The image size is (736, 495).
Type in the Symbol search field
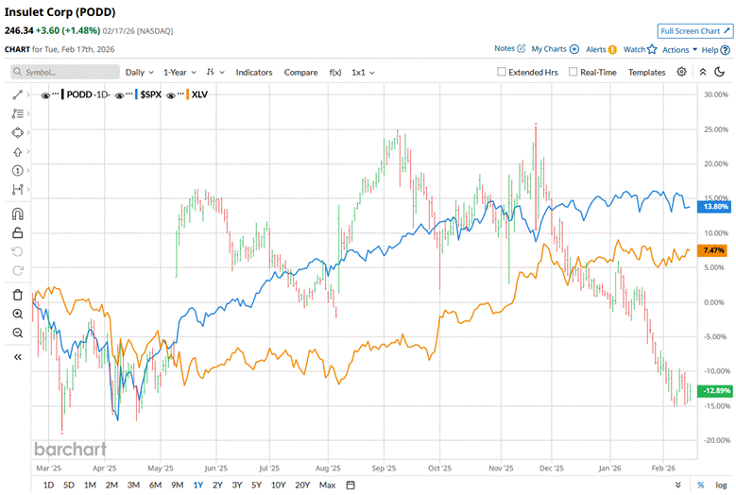pos(66,72)
